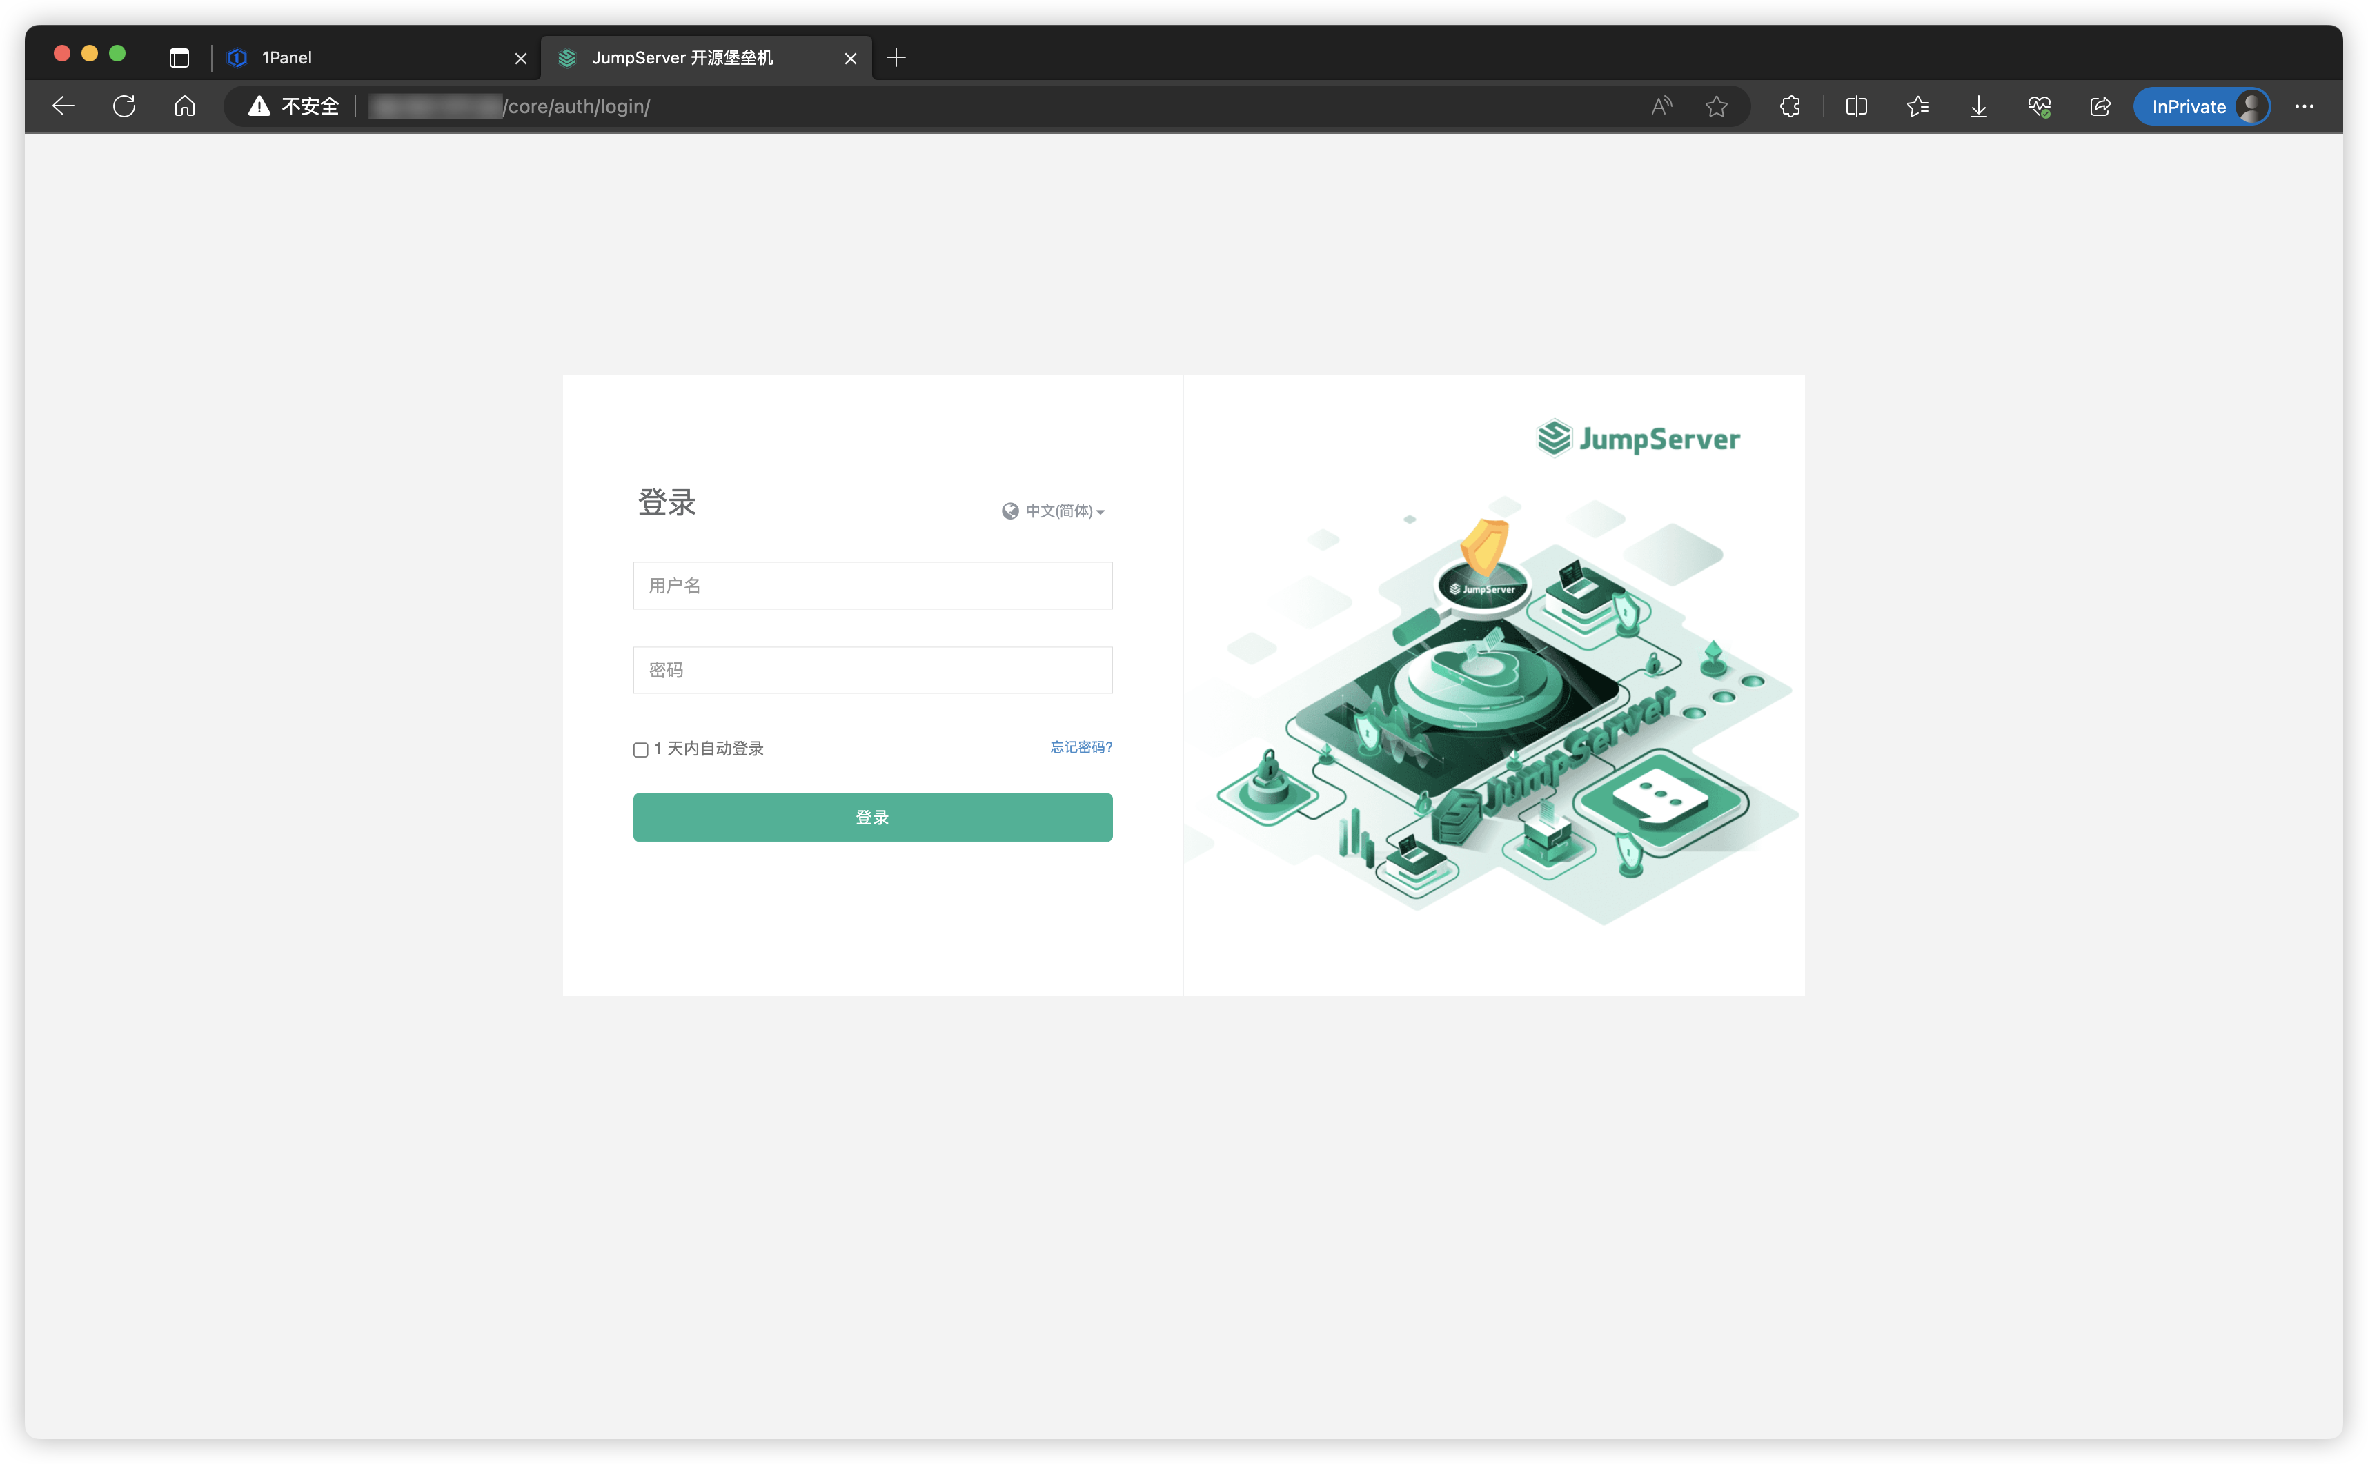Screen dimensions: 2368x1464
Task: Click the not-secure warning icon
Action: (259, 106)
